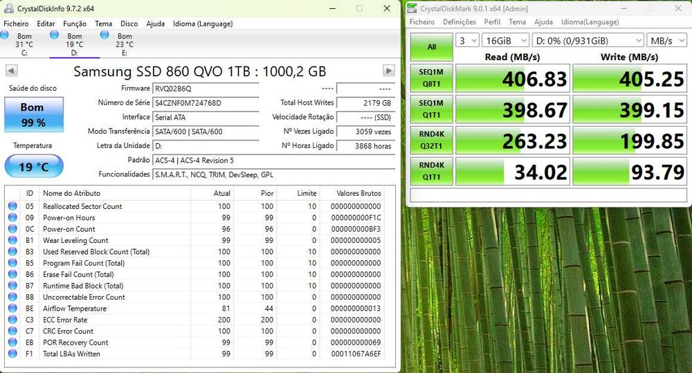This screenshot has height=373, width=692.
Task: Click status orb for Total LBAs Written
Action: click(12, 354)
